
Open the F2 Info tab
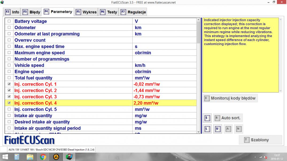pos(12,12)
